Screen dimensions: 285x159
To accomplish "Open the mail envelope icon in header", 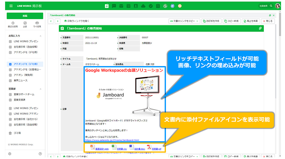I will (x=121, y=6).
